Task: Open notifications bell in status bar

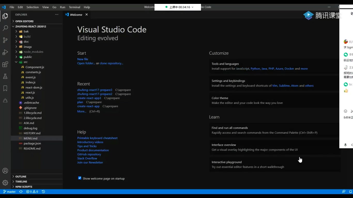Action: [351, 192]
